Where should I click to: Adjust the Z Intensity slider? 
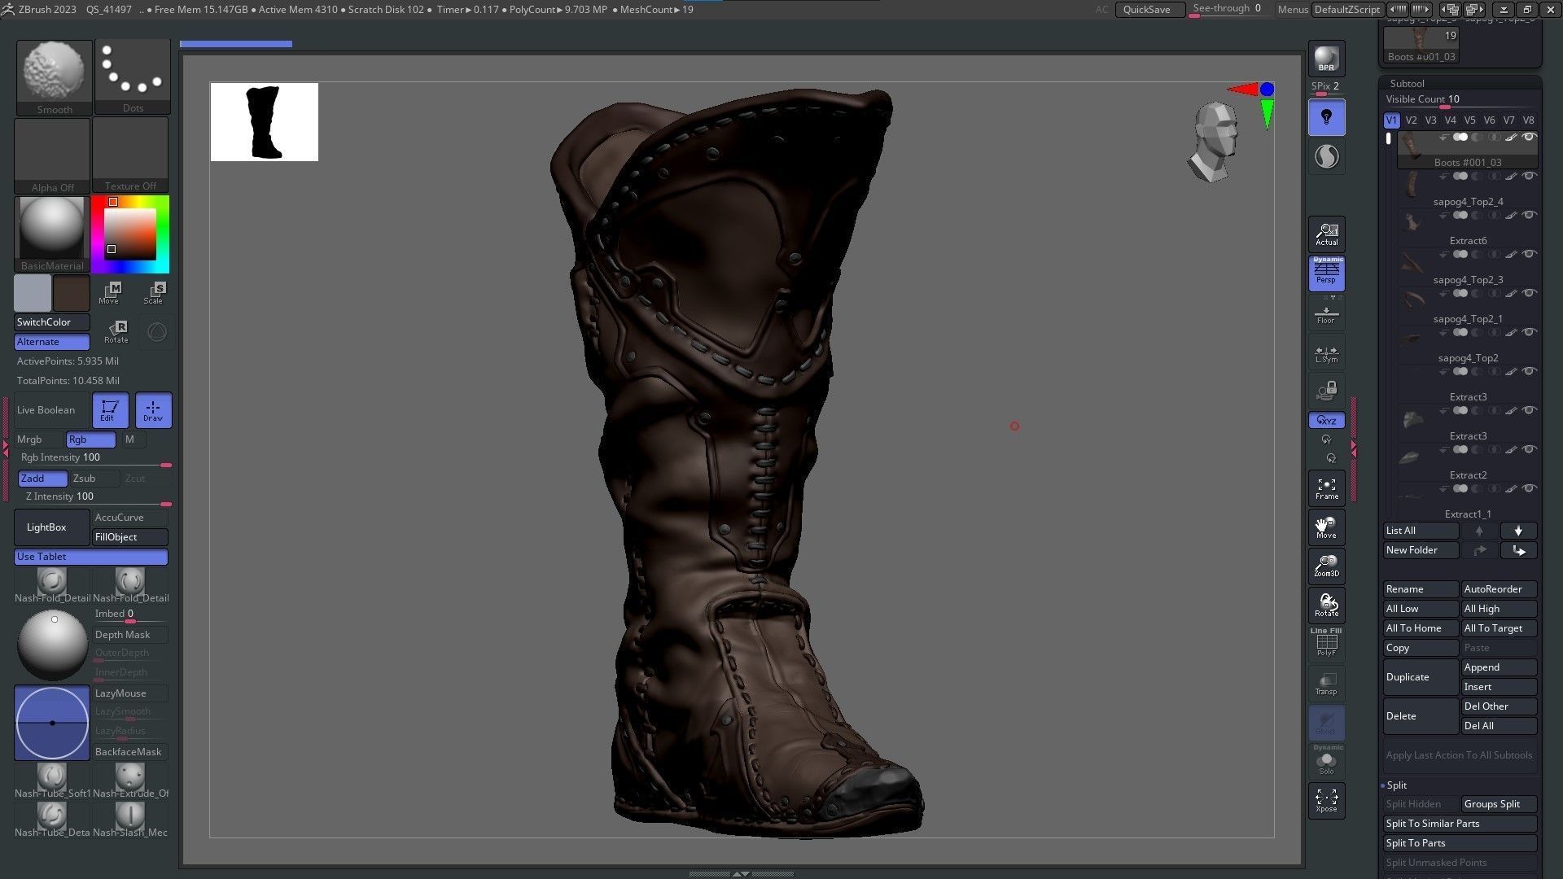click(x=94, y=496)
